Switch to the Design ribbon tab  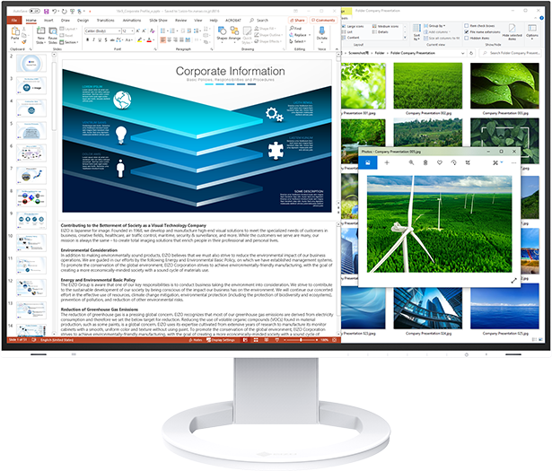[x=83, y=21]
